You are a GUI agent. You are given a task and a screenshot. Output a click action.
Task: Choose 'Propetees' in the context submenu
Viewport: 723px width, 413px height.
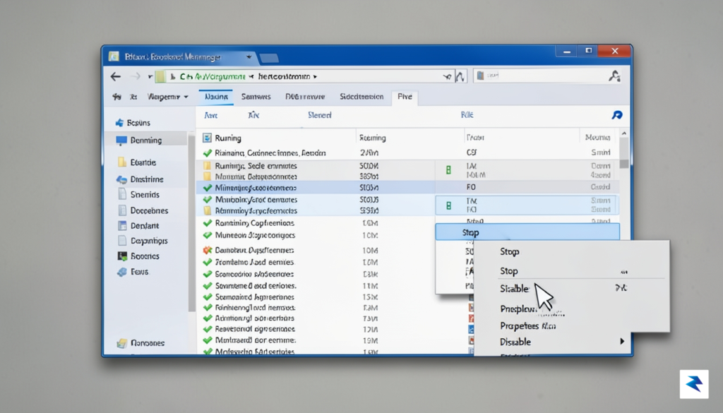coord(527,326)
